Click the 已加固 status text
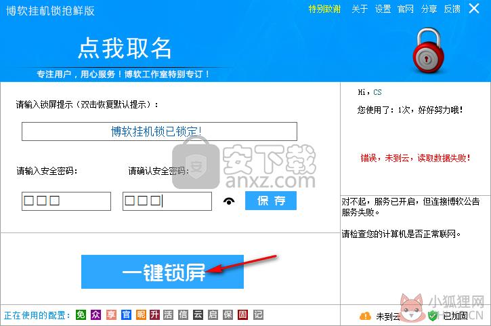 (455, 316)
